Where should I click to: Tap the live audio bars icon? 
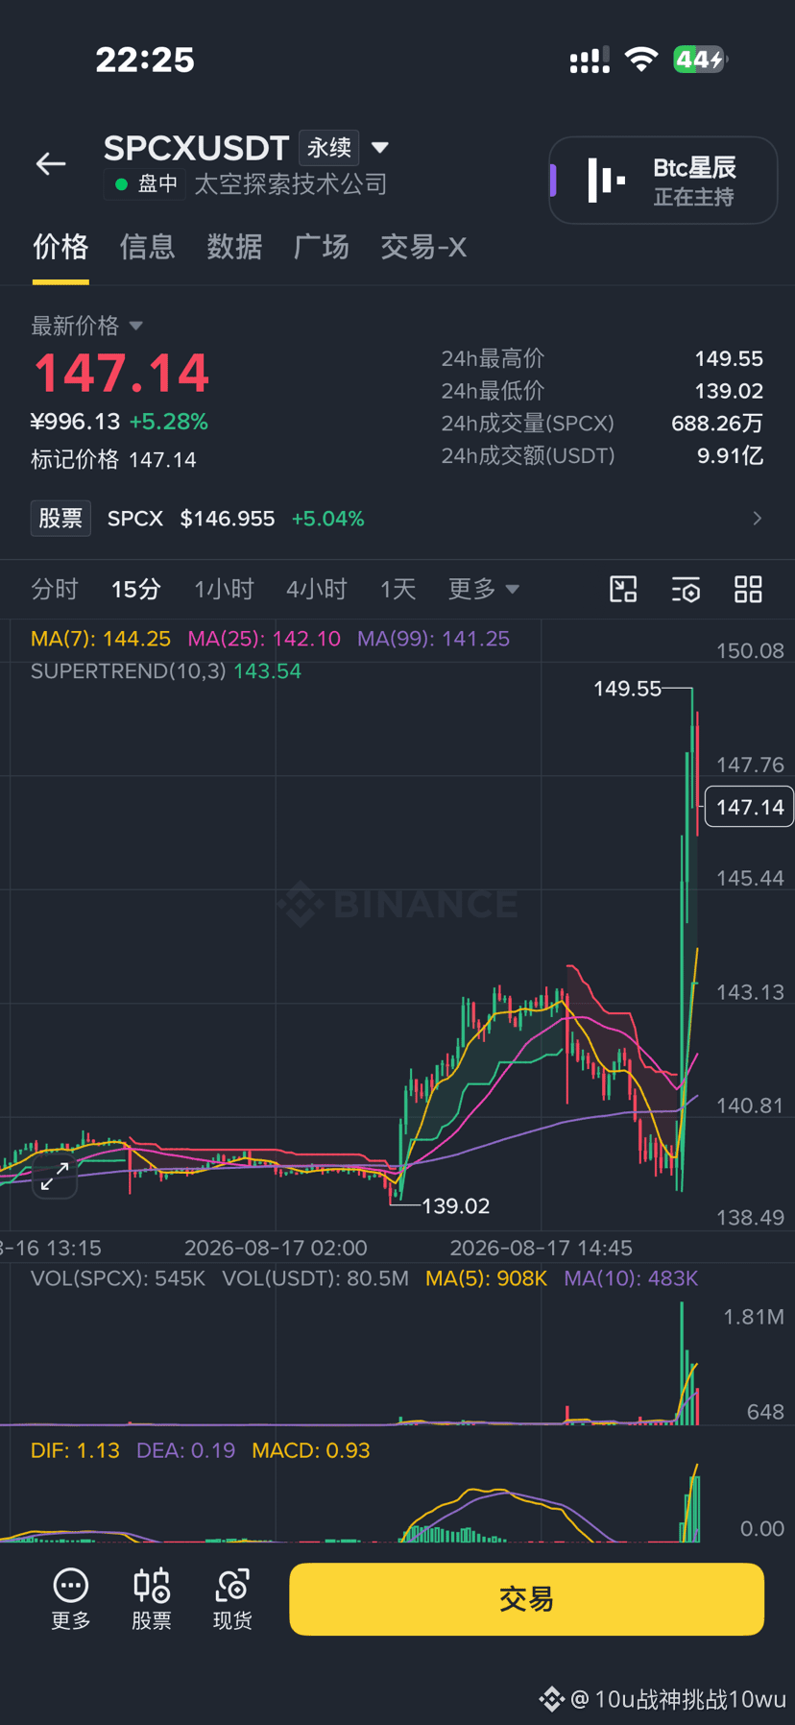606,180
